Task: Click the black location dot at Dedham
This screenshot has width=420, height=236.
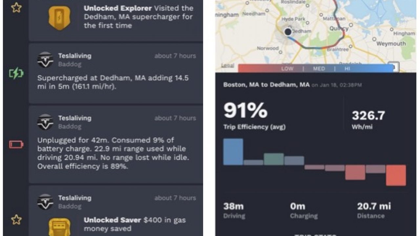Action: 288,32
